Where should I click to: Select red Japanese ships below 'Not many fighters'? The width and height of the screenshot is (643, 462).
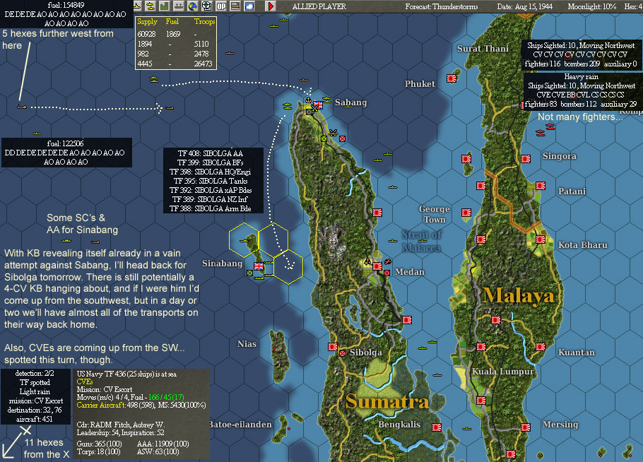coord(545,130)
